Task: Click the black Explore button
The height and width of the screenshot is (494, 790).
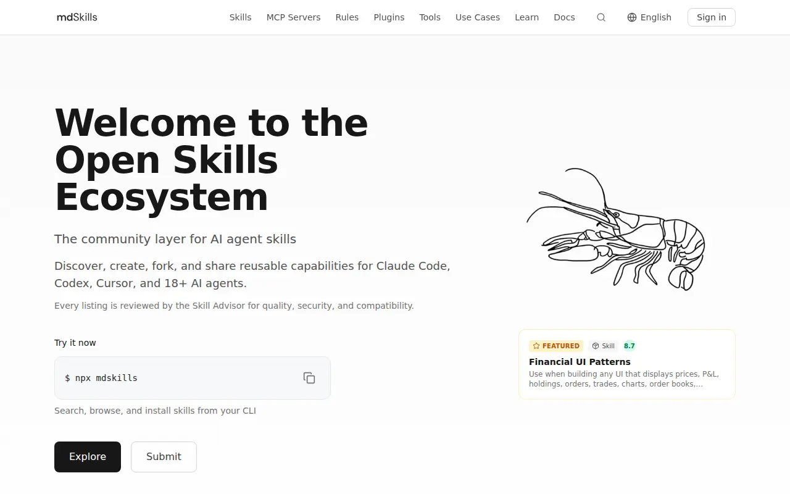Action: pyautogui.click(x=88, y=457)
